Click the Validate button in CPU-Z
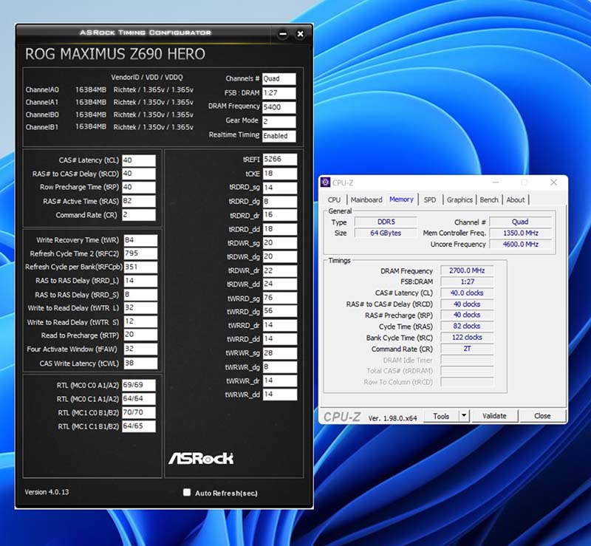 (x=495, y=415)
